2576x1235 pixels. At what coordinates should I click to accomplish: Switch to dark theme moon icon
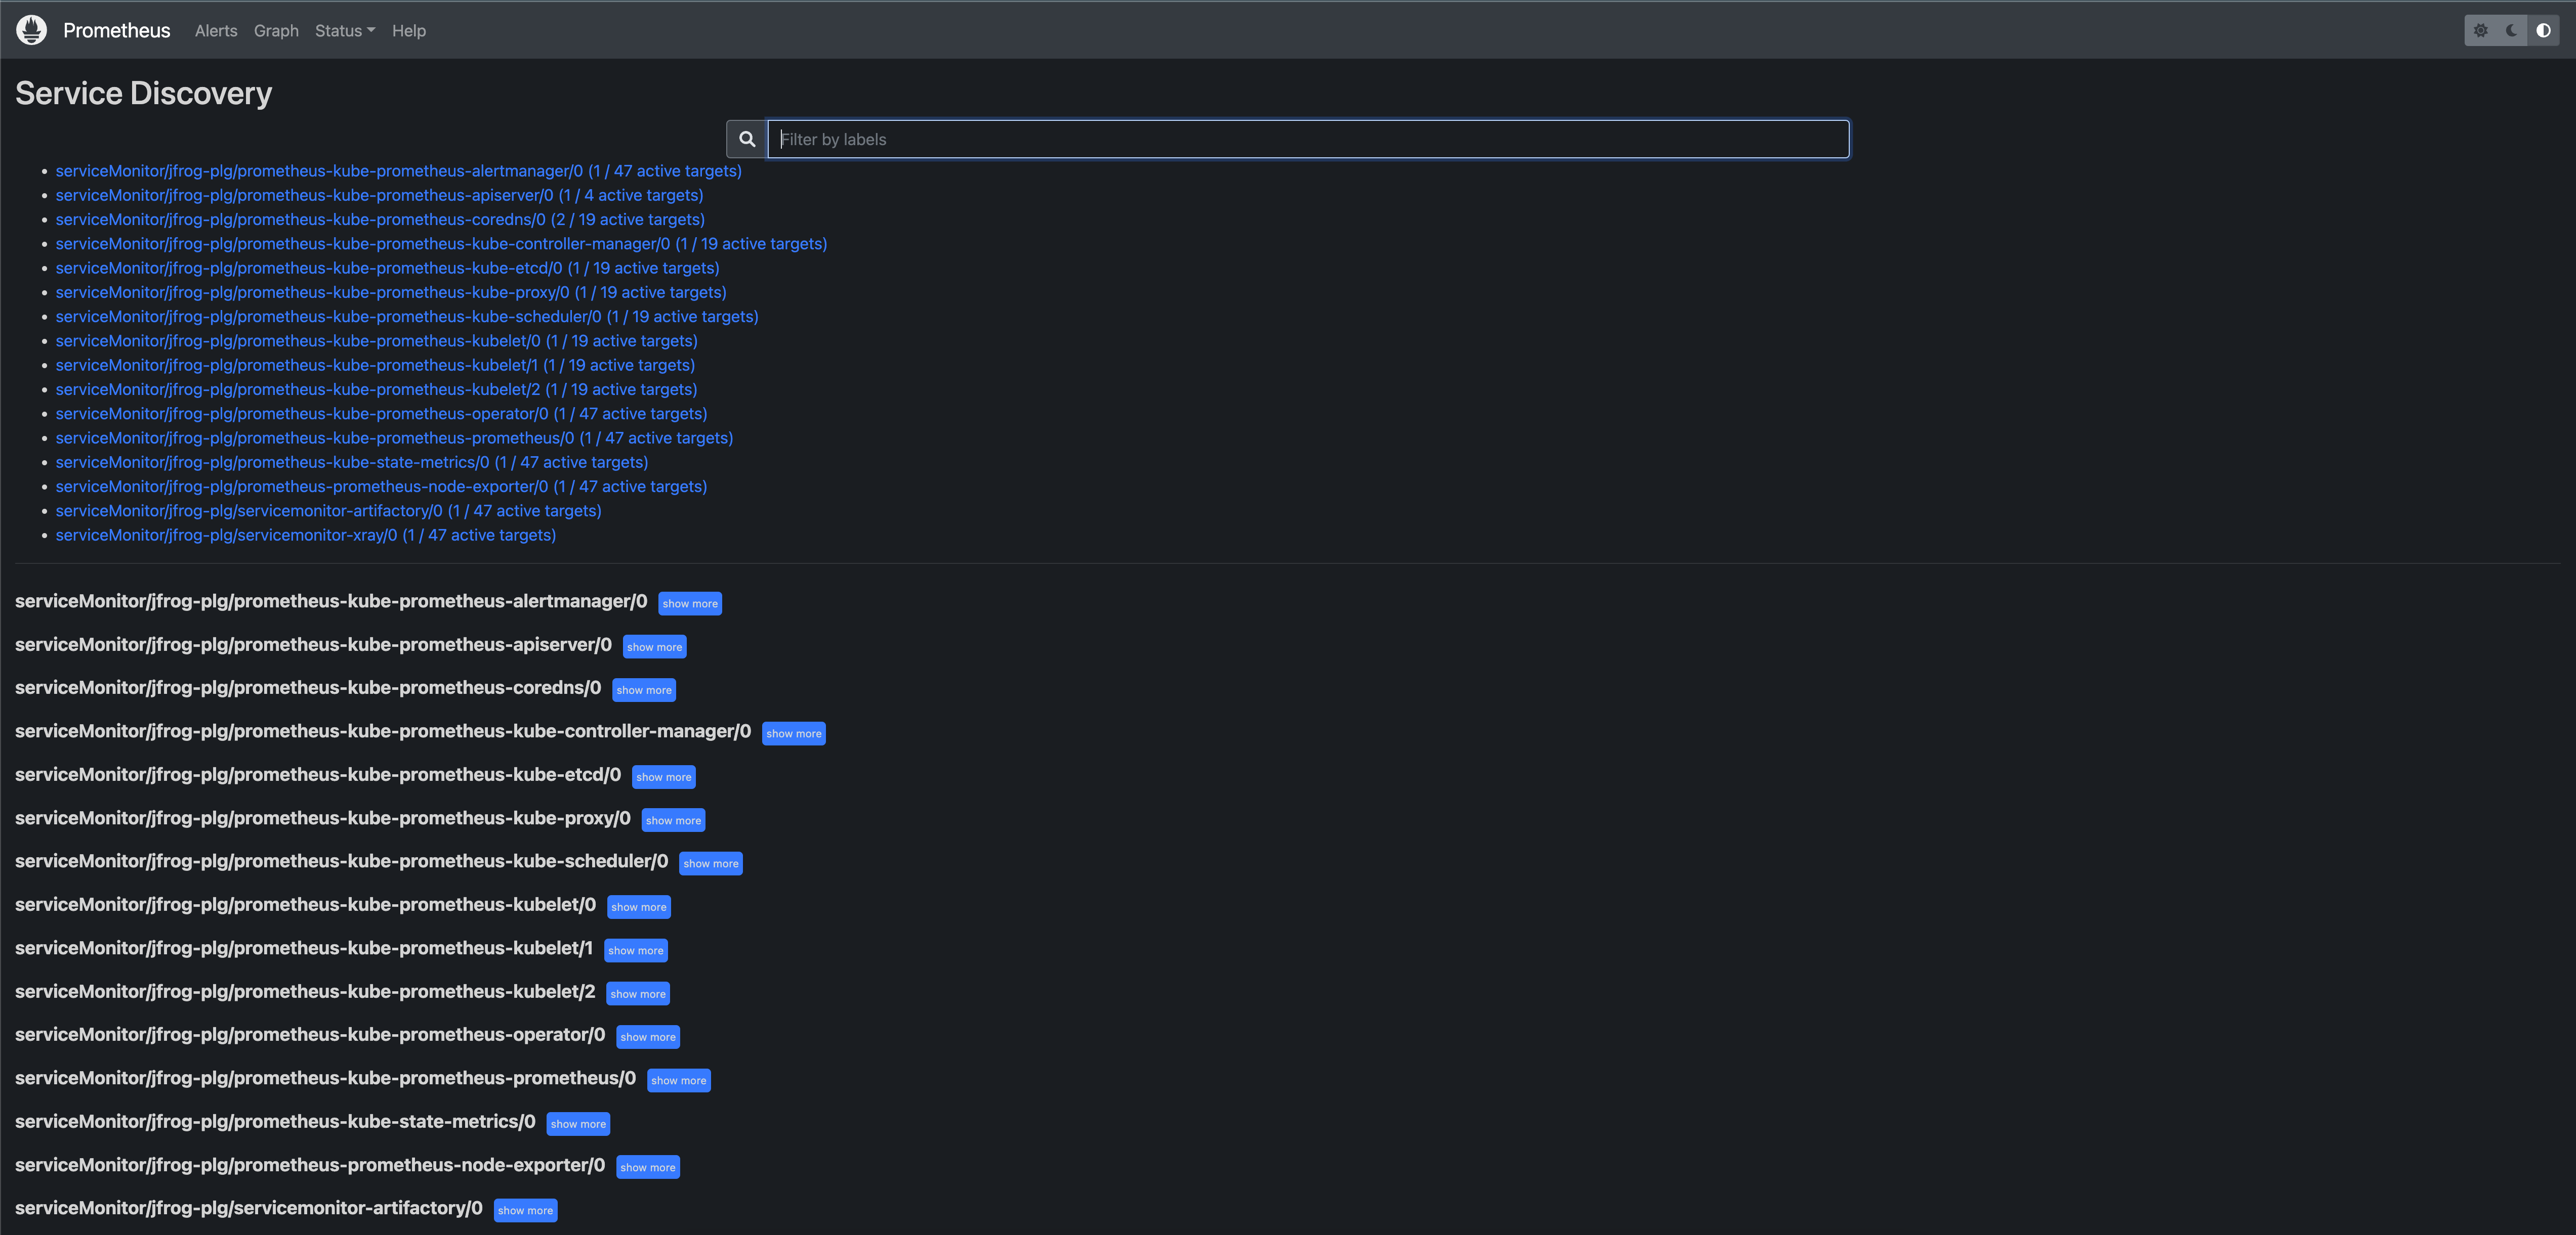click(2512, 30)
